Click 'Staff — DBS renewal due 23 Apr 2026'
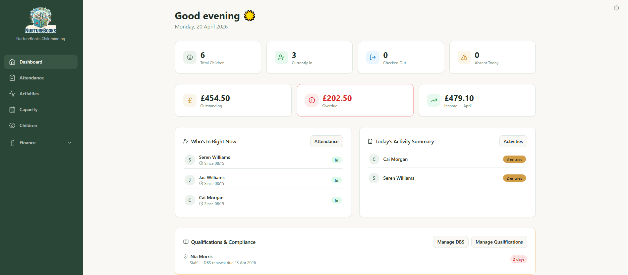 (x=223, y=263)
